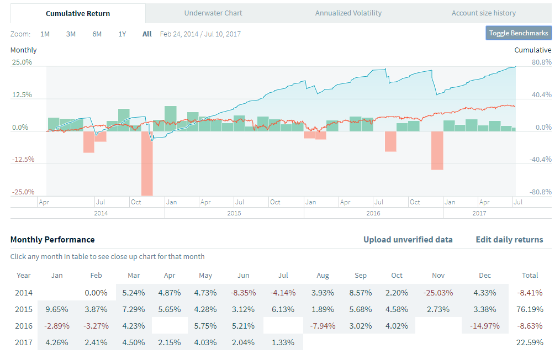Open the Edit daily returns link
The height and width of the screenshot is (359, 560).
tap(509, 240)
